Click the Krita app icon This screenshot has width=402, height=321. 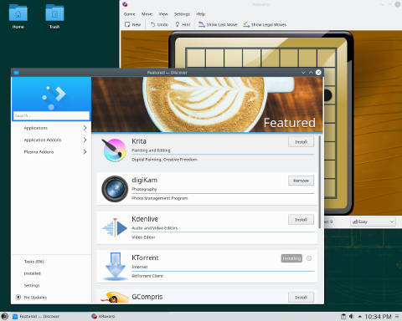coord(115,150)
